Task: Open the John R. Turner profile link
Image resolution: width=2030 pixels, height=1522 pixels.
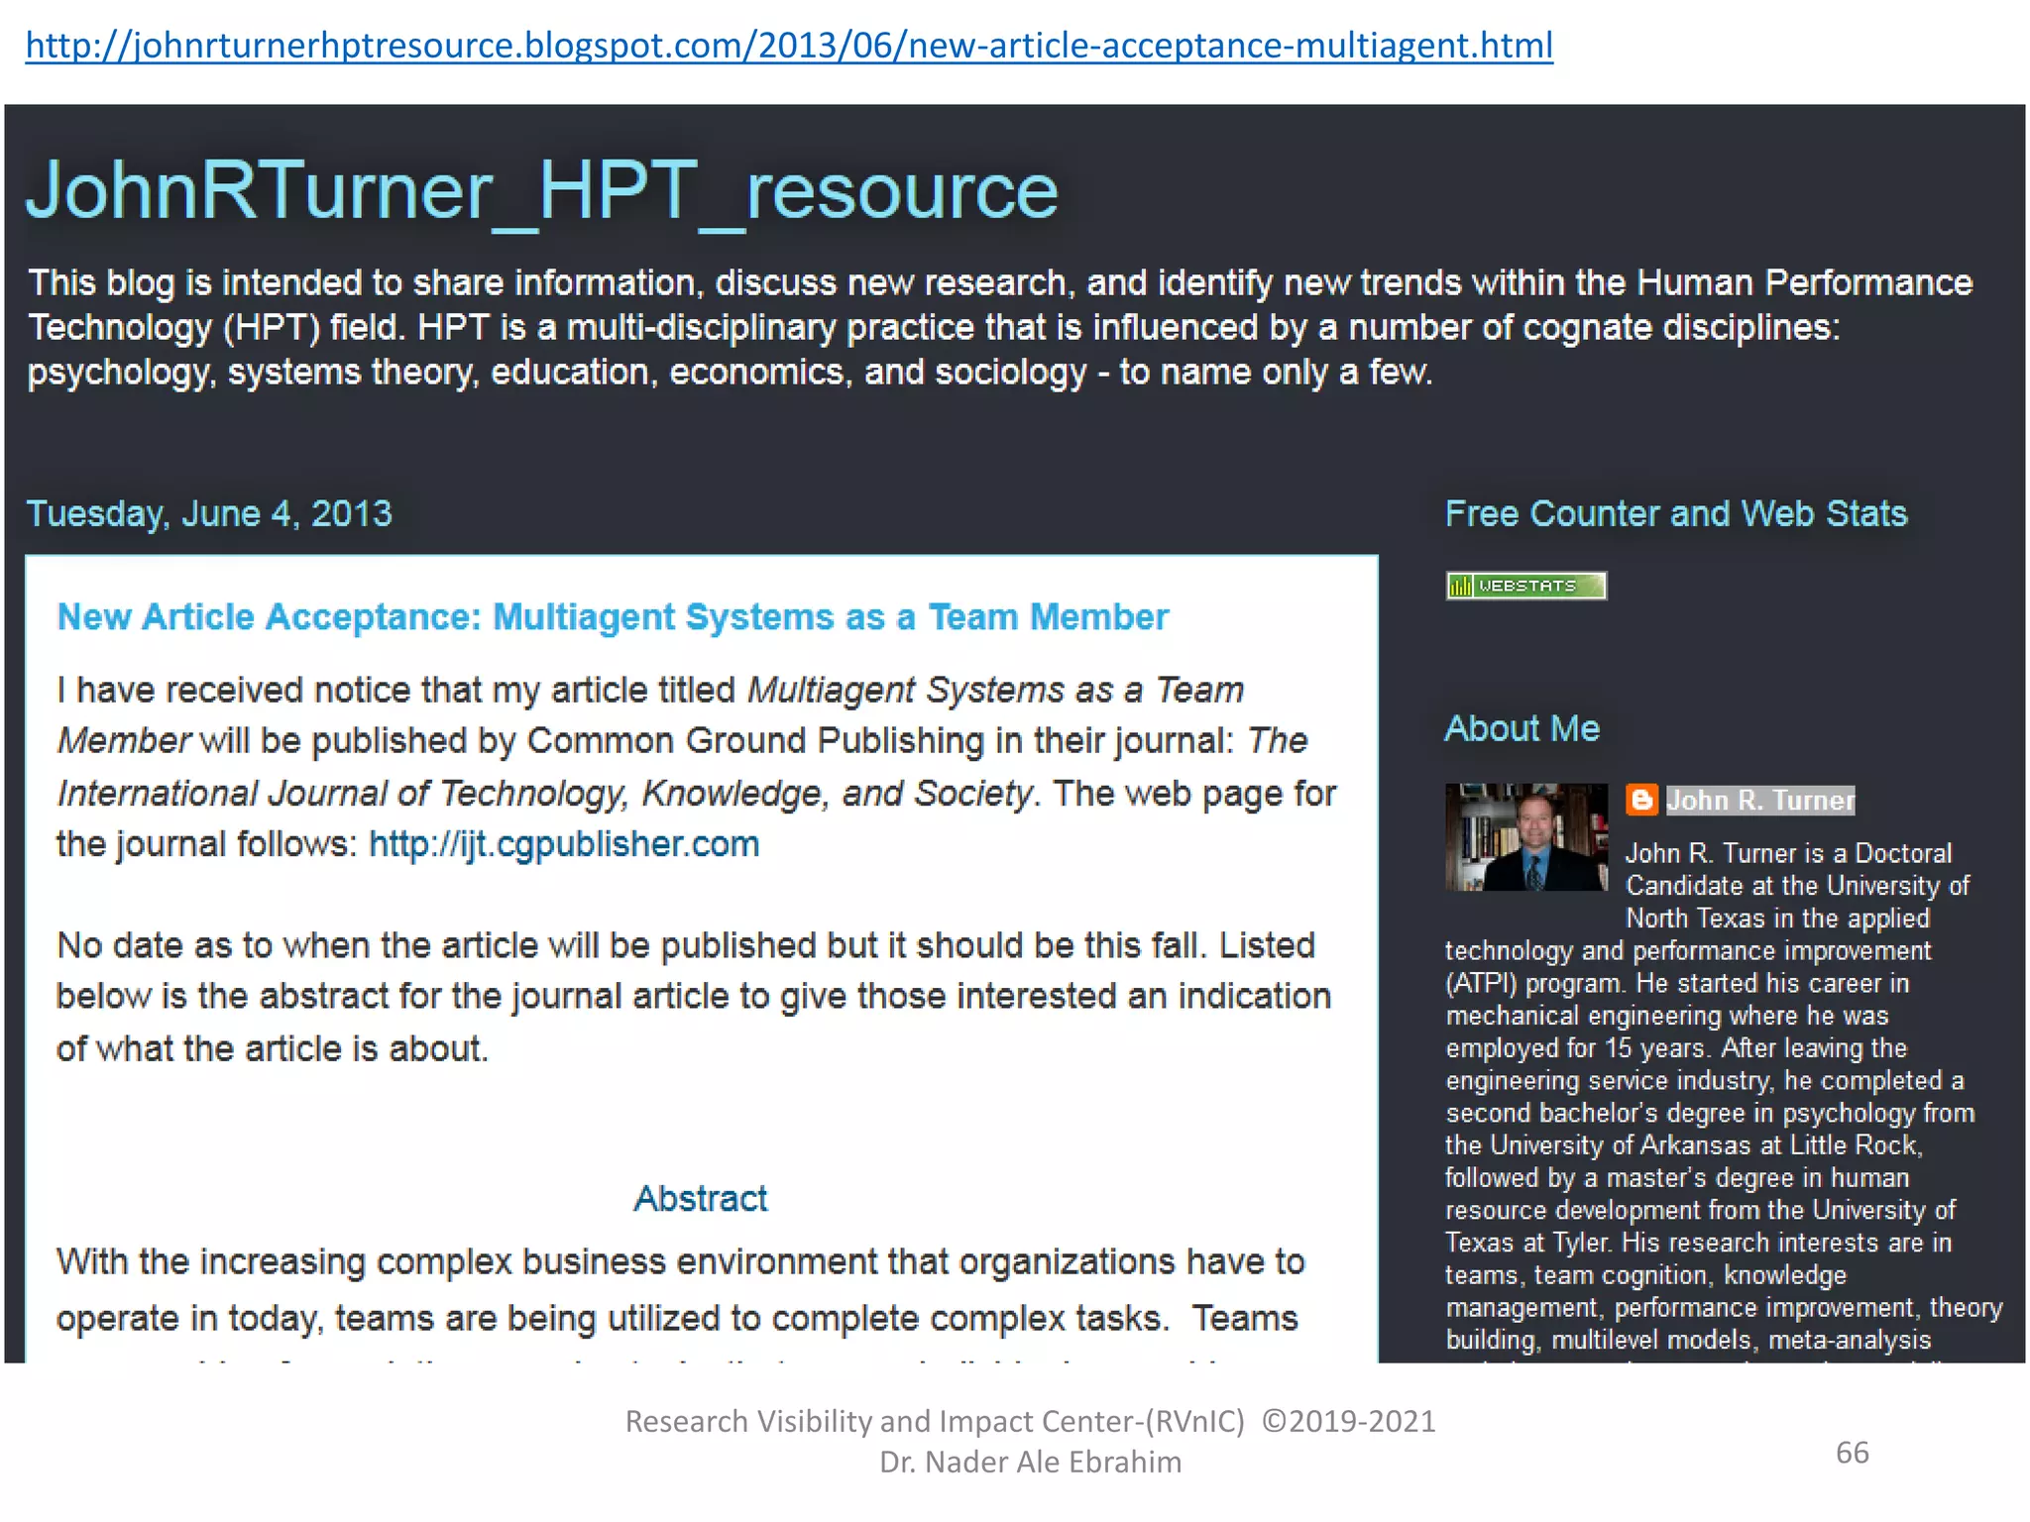Action: pos(1760,800)
